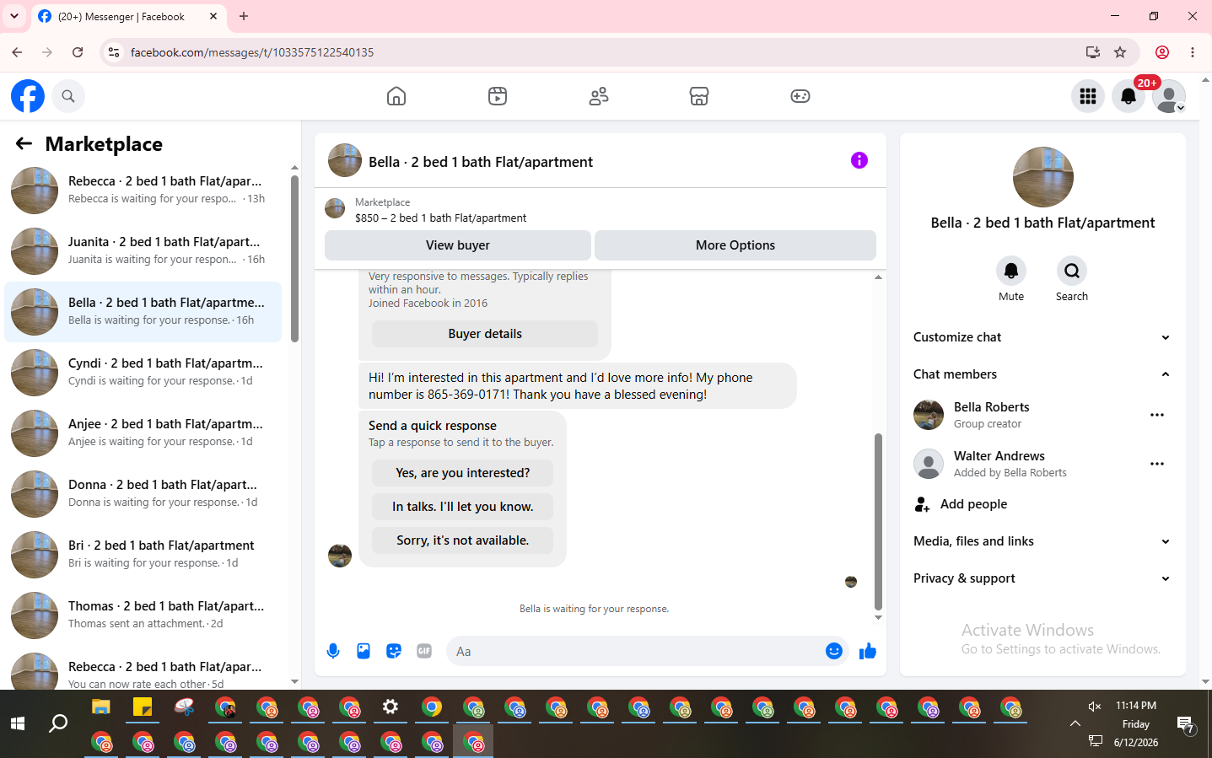The height and width of the screenshot is (758, 1212).
Task: Record a voice clip with the microphone
Action: tap(333, 651)
